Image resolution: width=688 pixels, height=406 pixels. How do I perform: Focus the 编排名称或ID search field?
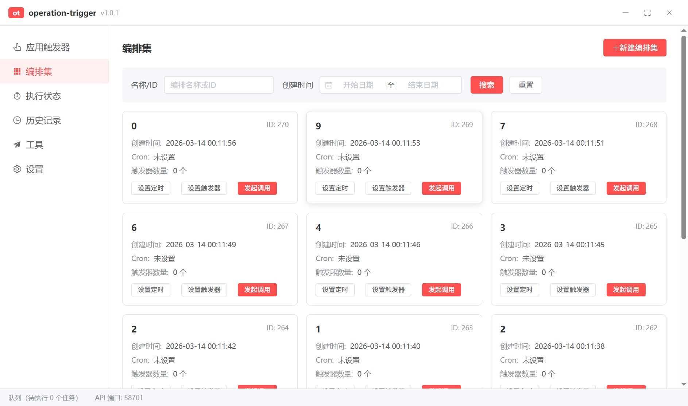pos(219,85)
